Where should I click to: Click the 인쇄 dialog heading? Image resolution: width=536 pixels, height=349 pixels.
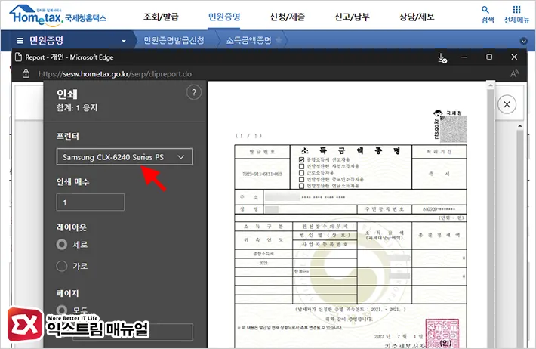tap(67, 94)
